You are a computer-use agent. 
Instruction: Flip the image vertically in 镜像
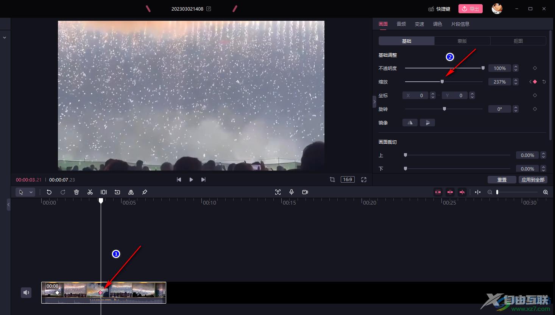[427, 123]
